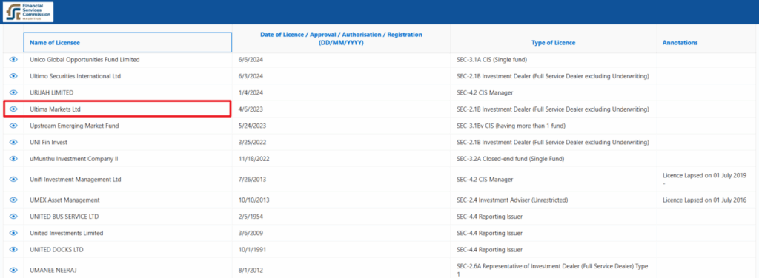Click date 10/1/1991

[x=252, y=249]
